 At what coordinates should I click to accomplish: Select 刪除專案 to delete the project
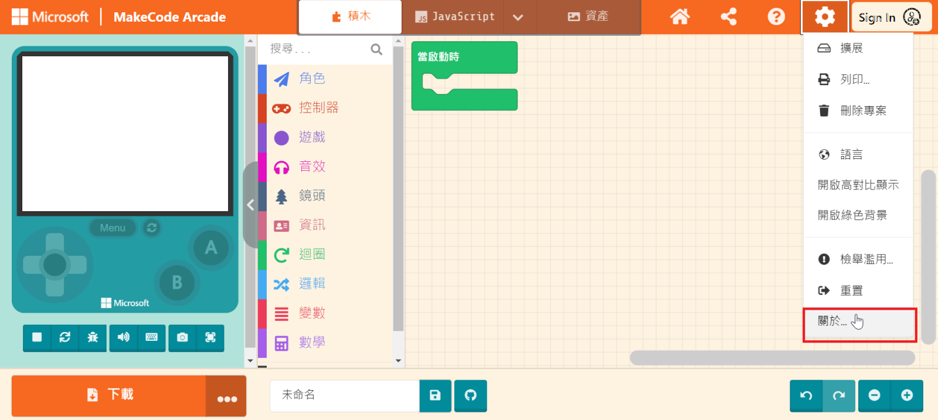(x=858, y=110)
